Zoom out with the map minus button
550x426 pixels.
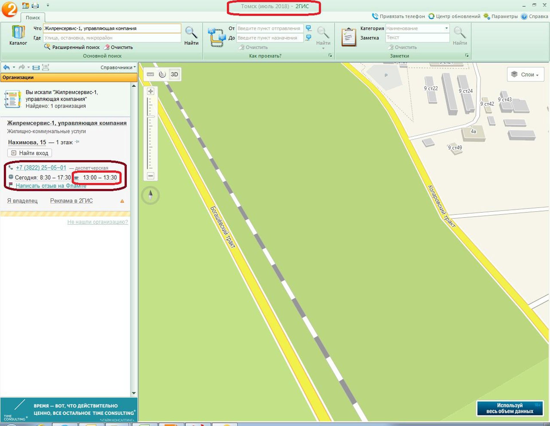point(151,175)
